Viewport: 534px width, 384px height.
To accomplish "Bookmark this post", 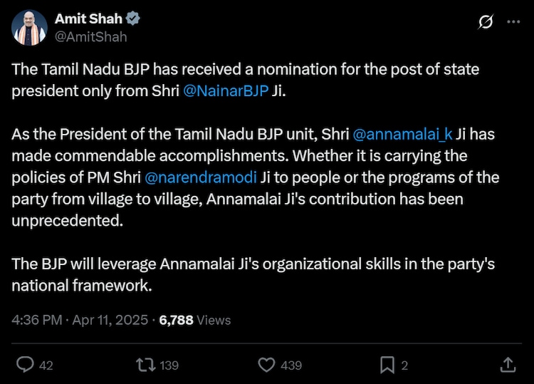I will coord(387,365).
